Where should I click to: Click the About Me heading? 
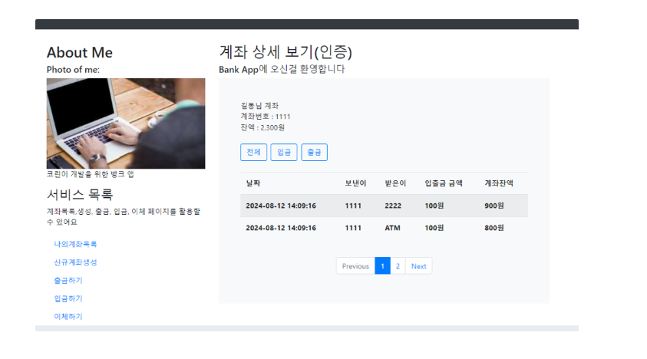80,52
